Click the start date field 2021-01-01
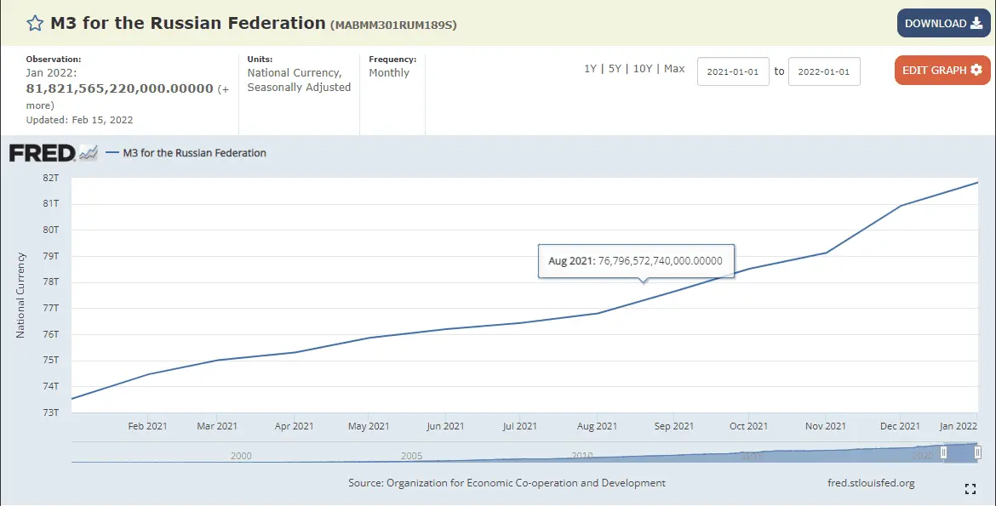This screenshot has width=996, height=506. tap(733, 72)
